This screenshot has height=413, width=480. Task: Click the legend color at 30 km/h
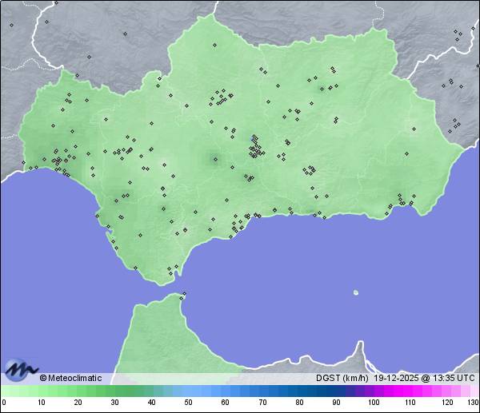(114, 391)
